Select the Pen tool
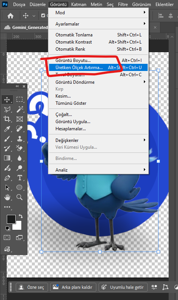Image resolution: width=178 pixels, height=300 pixels. (x=7, y=178)
